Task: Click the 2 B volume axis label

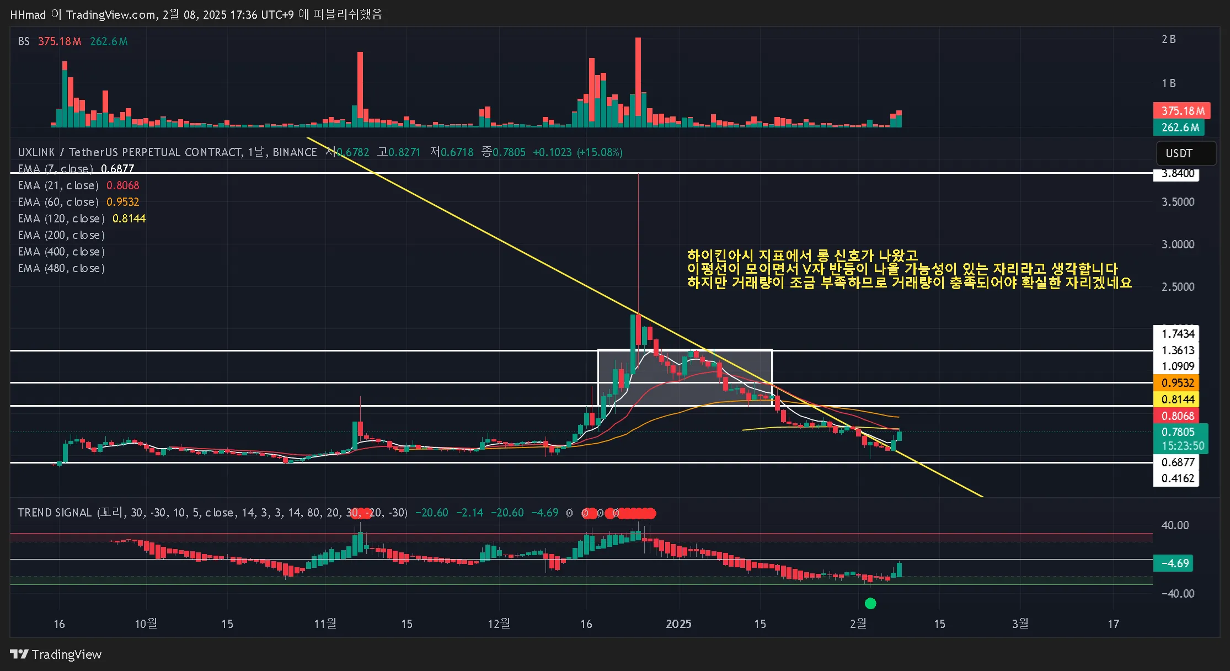Action: 1169,39
